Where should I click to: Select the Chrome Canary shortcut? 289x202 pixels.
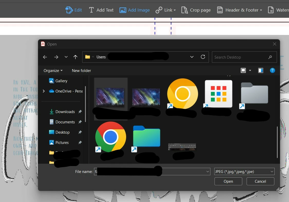click(x=182, y=94)
